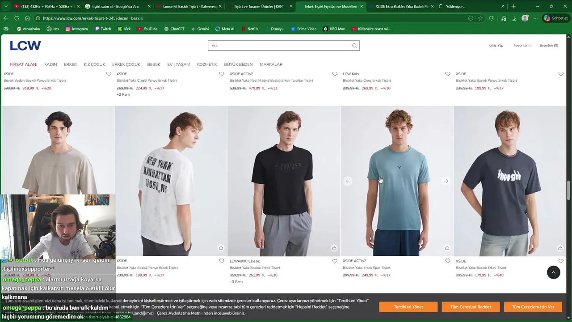Favorite the 179,99 TL XSIDE shirt with its heart
Image resolution: width=572 pixels, height=322 pixels.
[x=561, y=261]
